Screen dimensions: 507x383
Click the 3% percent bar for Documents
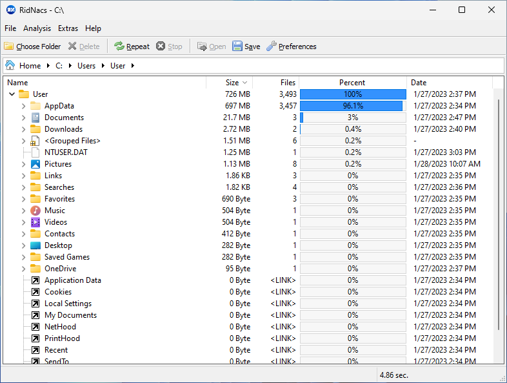(x=353, y=118)
